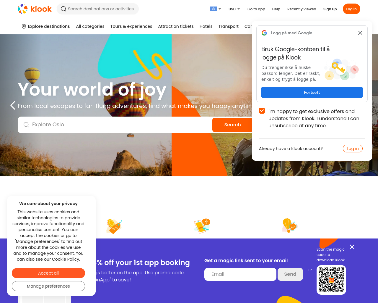
Task: Open the All categories menu
Action: click(x=90, y=26)
